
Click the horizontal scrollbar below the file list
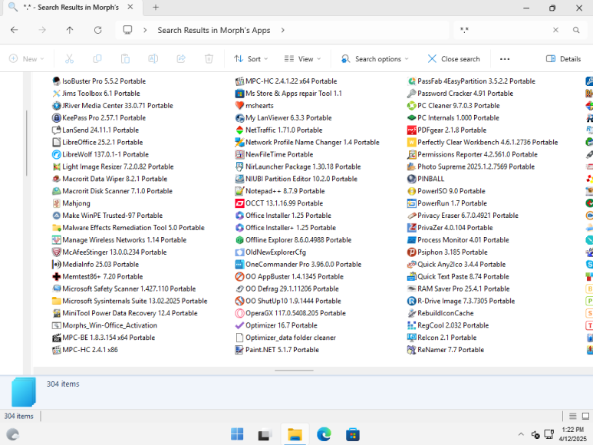pyautogui.click(x=294, y=371)
